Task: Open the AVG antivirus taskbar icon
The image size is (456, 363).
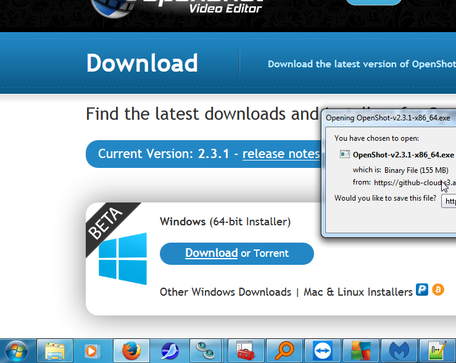Action: pos(361,351)
